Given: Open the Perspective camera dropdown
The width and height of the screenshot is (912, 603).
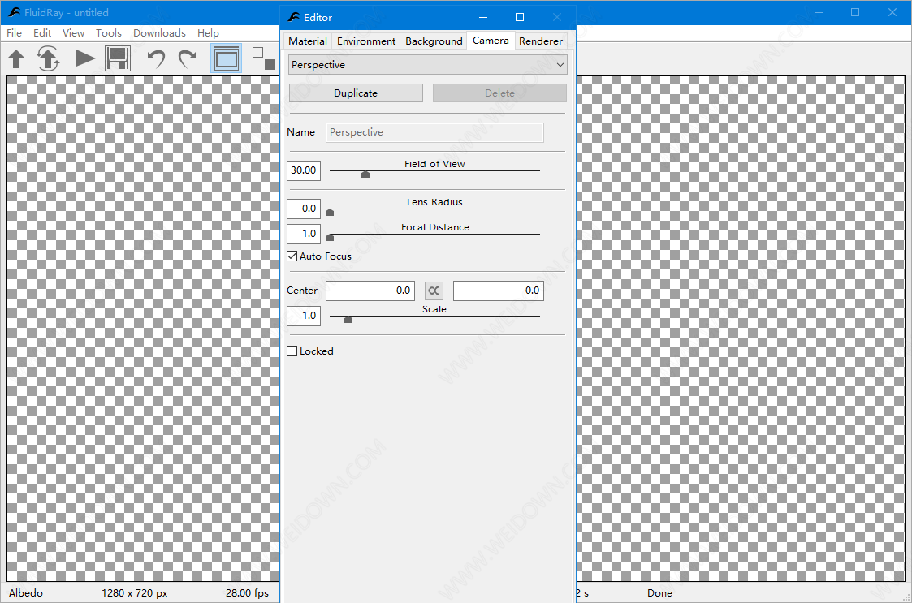Looking at the screenshot, I should pos(427,65).
